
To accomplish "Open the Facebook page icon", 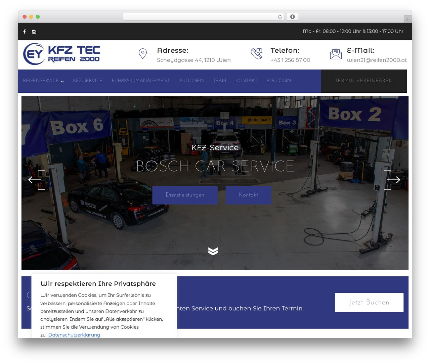I will (x=25, y=32).
